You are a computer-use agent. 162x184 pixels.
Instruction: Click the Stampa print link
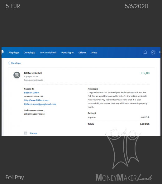(x=33, y=133)
